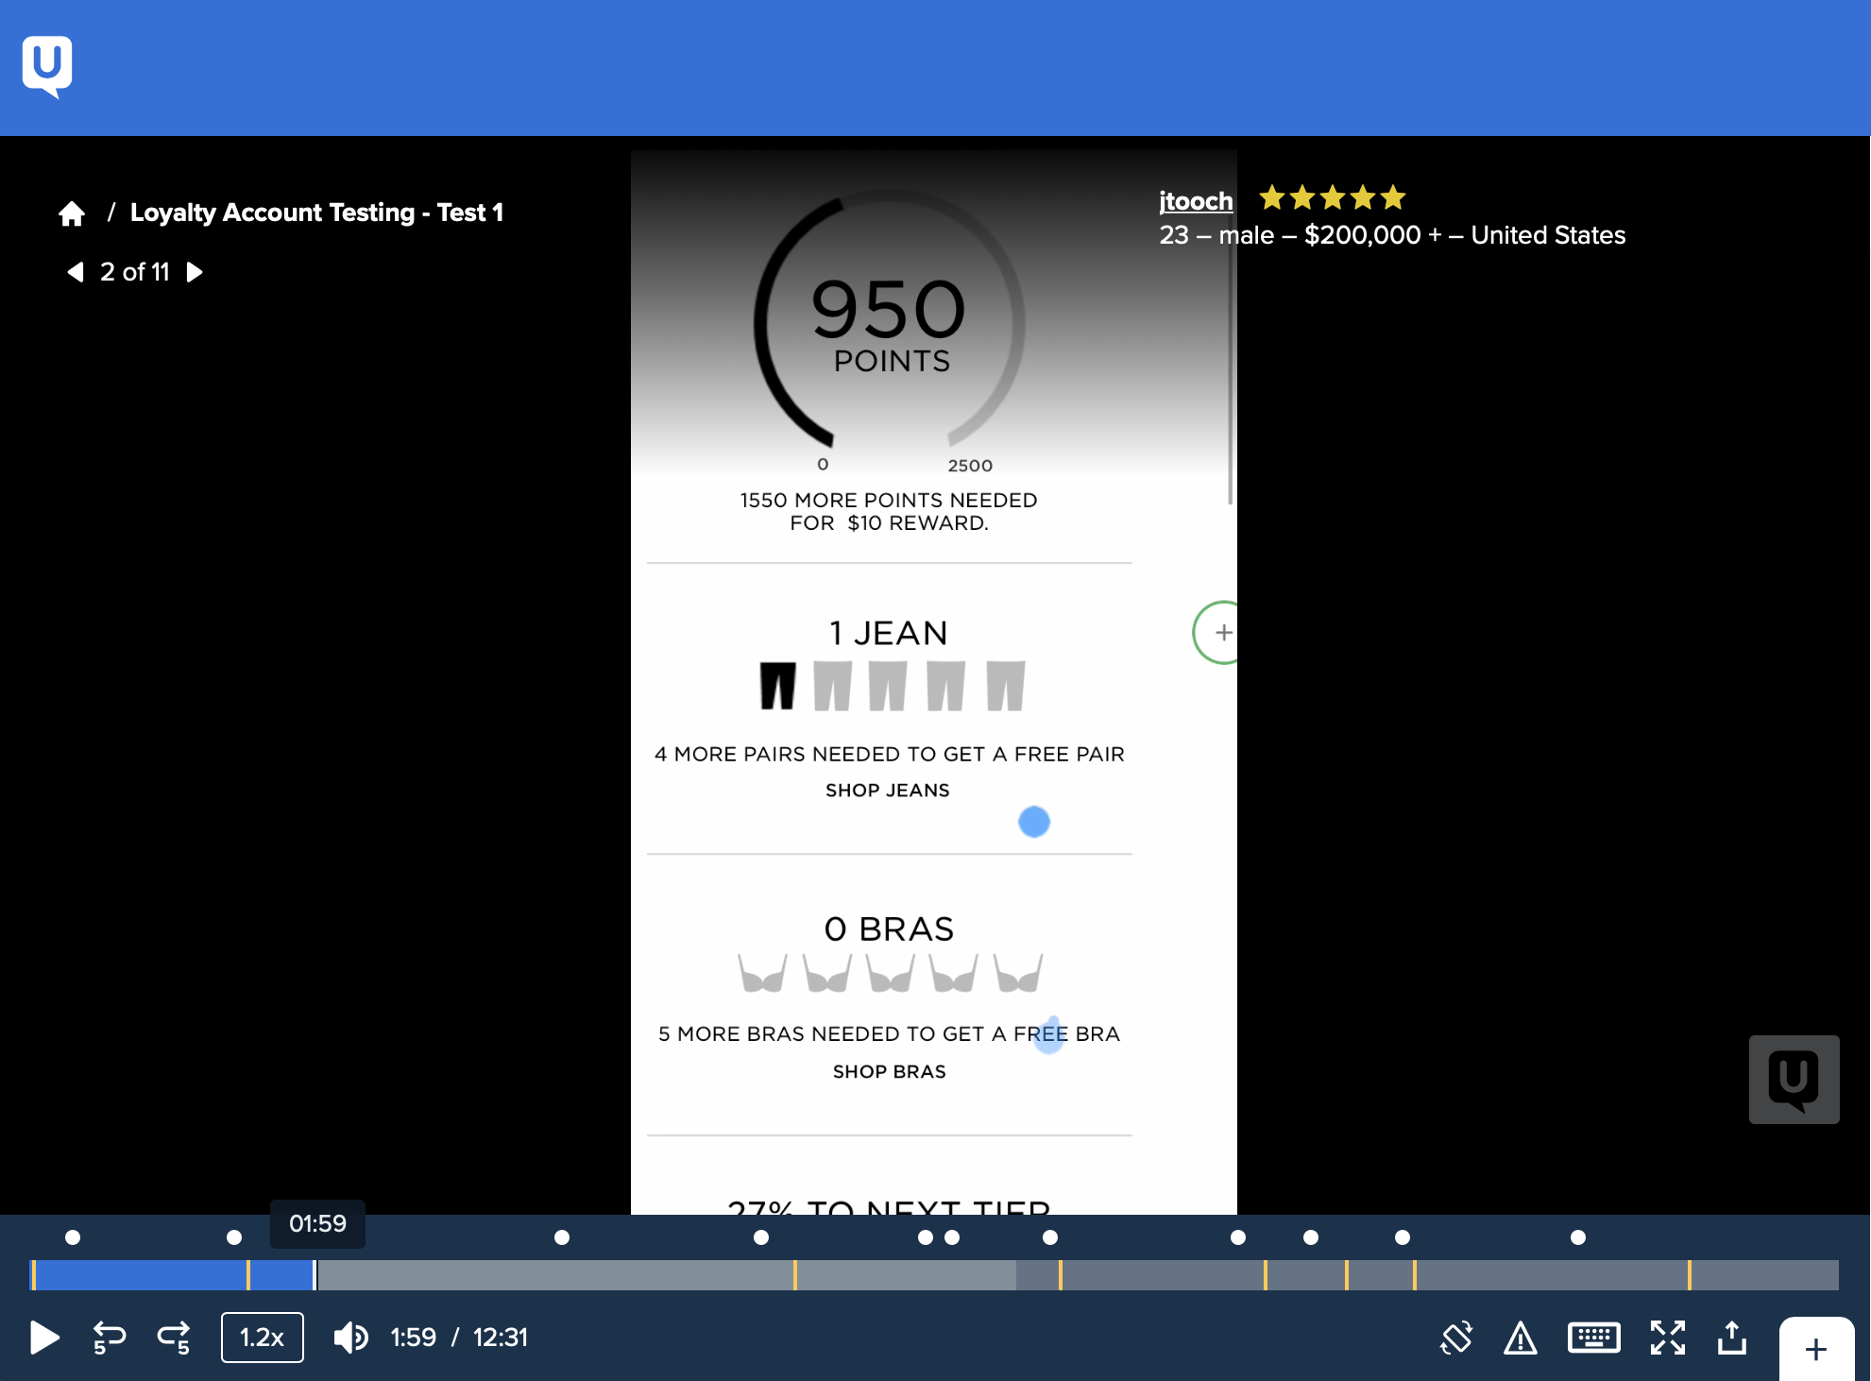Share the video via export icon
Viewport: 1871px width, 1381px height.
point(1731,1338)
